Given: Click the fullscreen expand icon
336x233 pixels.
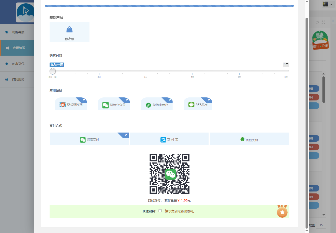Looking at the screenshot, I should tap(323, 22).
